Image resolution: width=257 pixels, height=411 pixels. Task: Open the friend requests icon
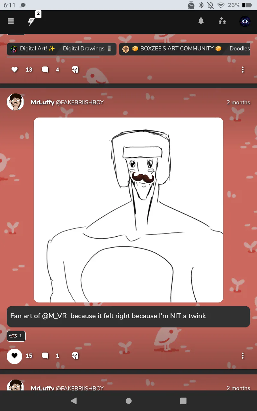pos(222,21)
